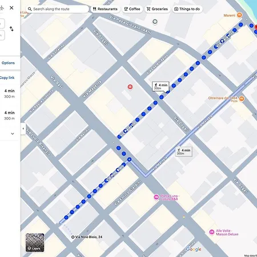The image size is (257, 257).
Task: Focus the Search along the route field
Action: pos(57,9)
